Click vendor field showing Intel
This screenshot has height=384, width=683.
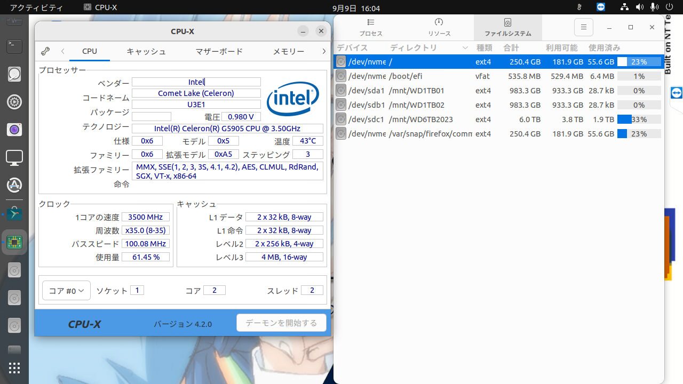[196, 82]
